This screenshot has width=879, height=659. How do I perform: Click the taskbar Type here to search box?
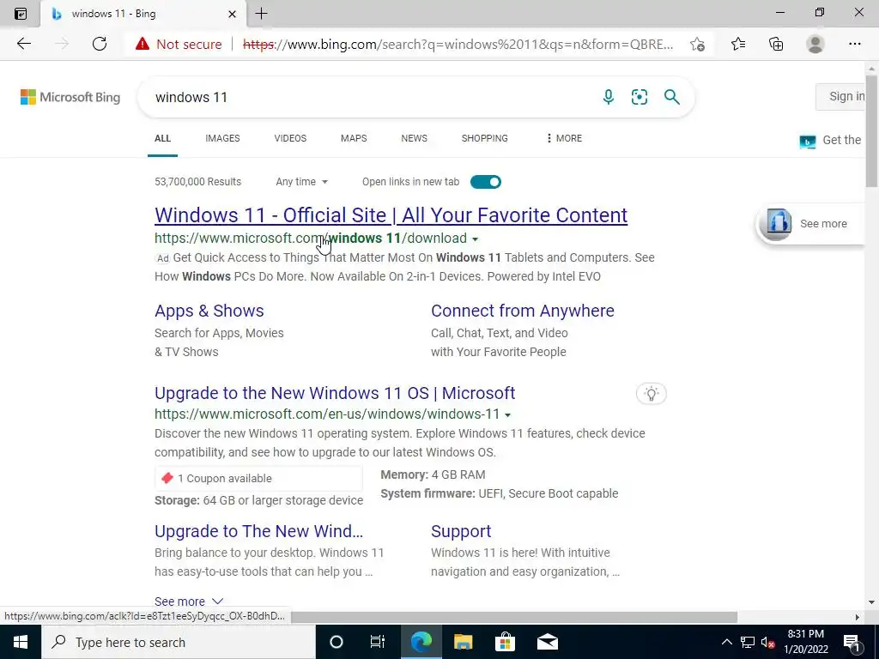click(x=178, y=642)
